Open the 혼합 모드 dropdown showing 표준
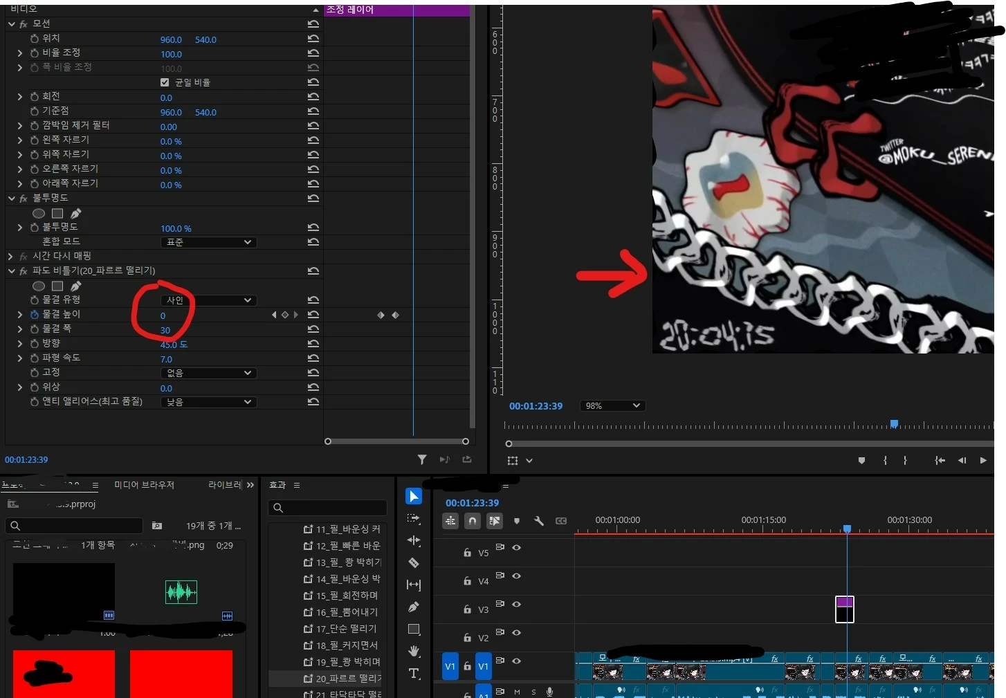The image size is (1006, 698). [208, 242]
